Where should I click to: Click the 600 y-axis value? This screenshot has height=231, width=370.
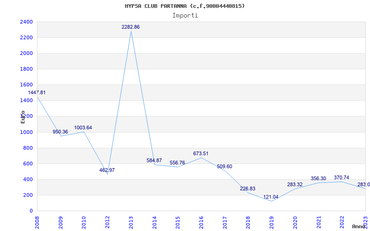coord(28,164)
